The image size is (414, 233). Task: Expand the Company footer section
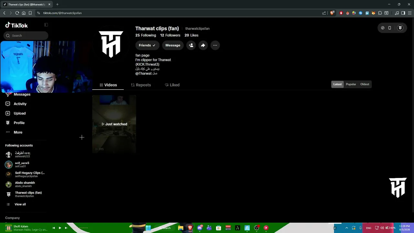(12, 218)
